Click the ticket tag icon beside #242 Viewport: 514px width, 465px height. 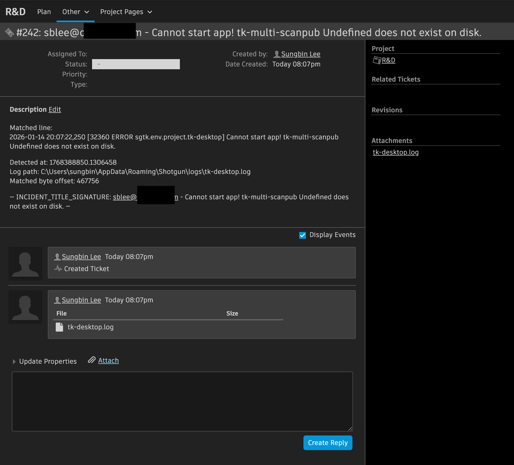pyautogui.click(x=9, y=33)
